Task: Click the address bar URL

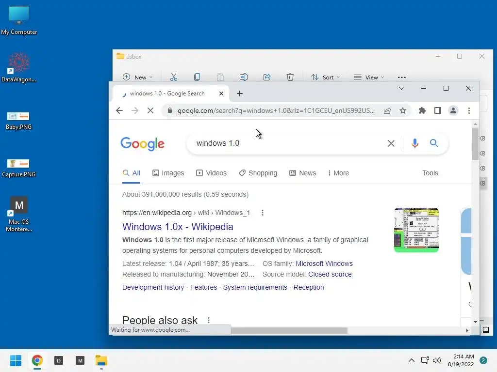Action: coord(276,110)
